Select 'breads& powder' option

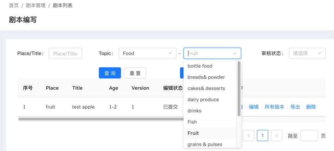coord(206,77)
